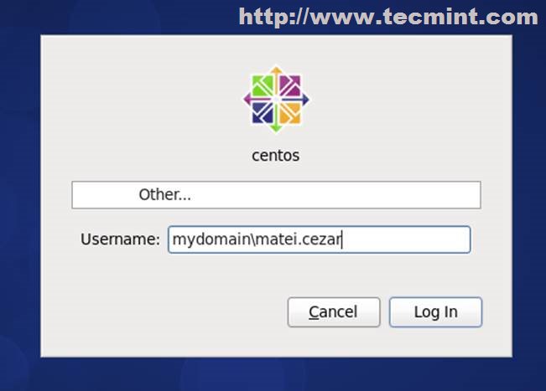Click the blank dialog area left of Cancel
Image resolution: width=546 pixels, height=391 pixels.
coord(168,312)
